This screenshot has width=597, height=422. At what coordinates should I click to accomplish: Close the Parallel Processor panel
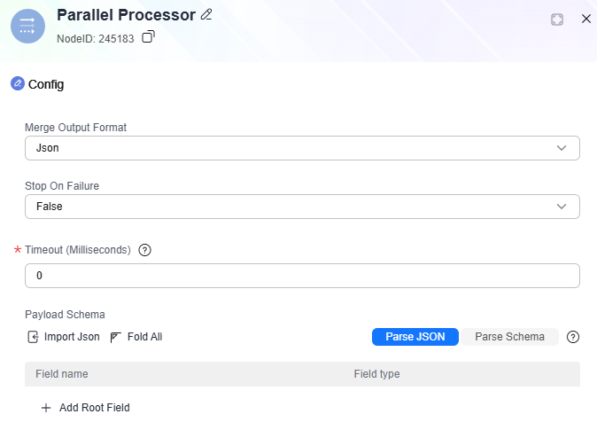(x=586, y=19)
